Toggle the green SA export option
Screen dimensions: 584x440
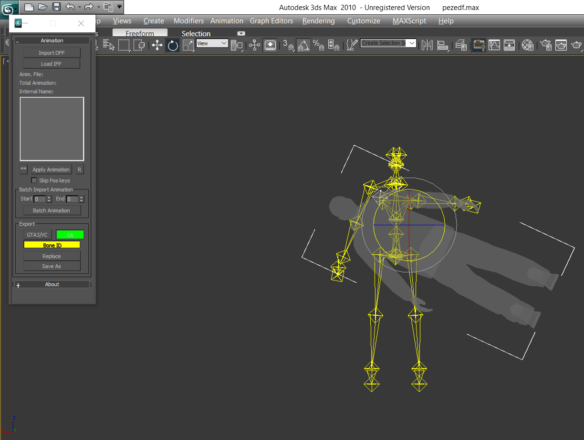(70, 235)
